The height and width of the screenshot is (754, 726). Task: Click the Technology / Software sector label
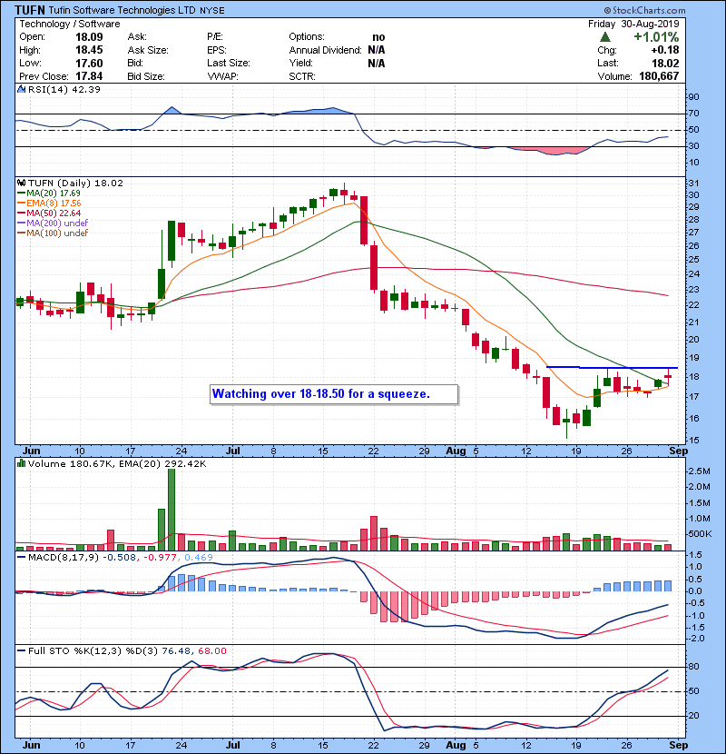70,24
